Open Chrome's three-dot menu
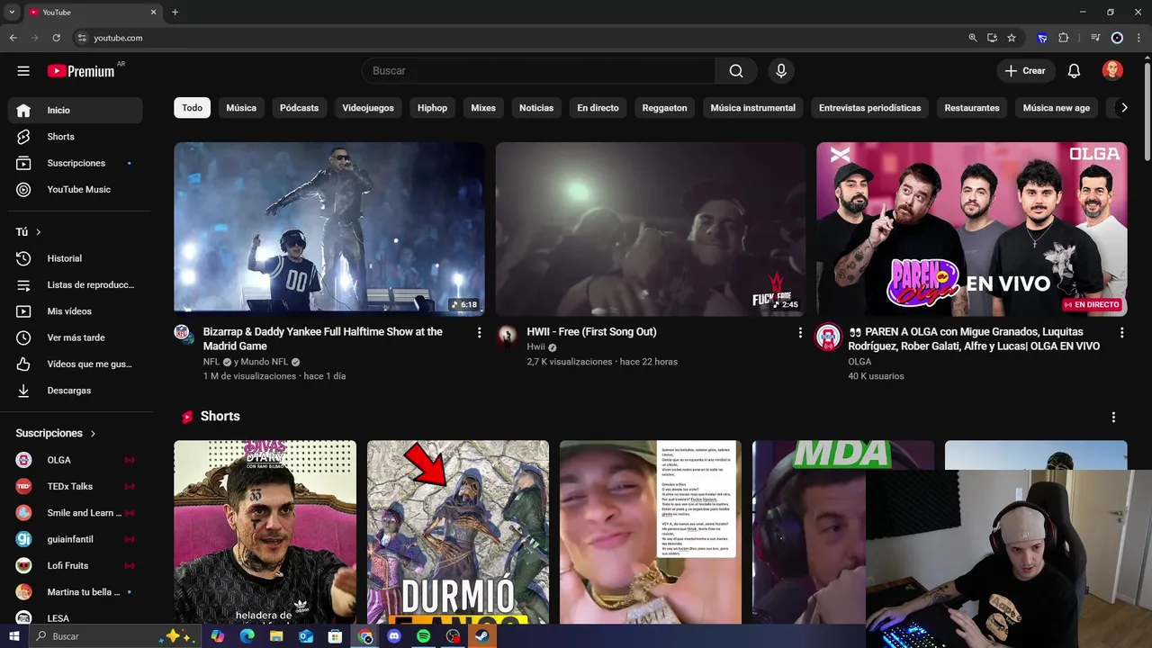 click(1138, 38)
